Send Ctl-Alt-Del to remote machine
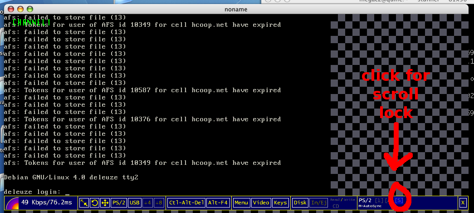 [186, 203]
